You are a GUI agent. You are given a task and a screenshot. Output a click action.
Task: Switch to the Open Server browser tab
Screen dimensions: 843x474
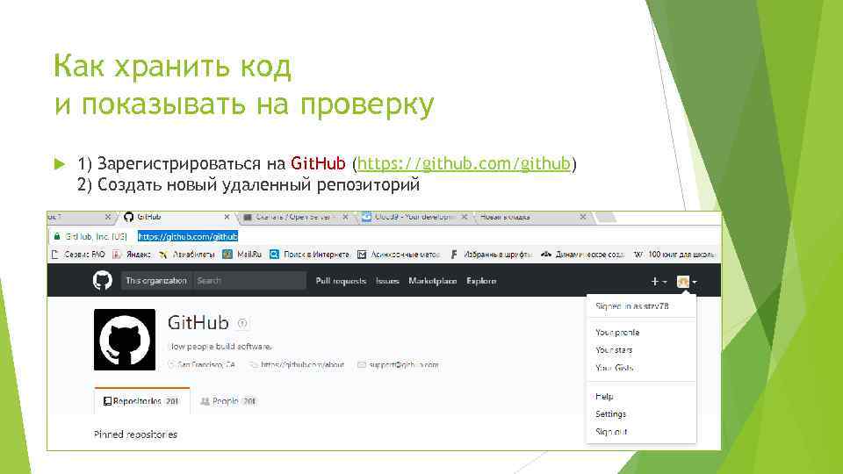(292, 217)
